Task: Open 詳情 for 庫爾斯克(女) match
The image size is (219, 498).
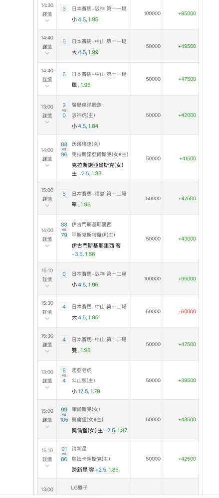Action: click(47, 420)
